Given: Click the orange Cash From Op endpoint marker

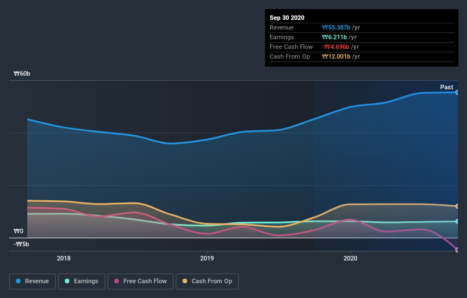Looking at the screenshot, I should pos(457,206).
